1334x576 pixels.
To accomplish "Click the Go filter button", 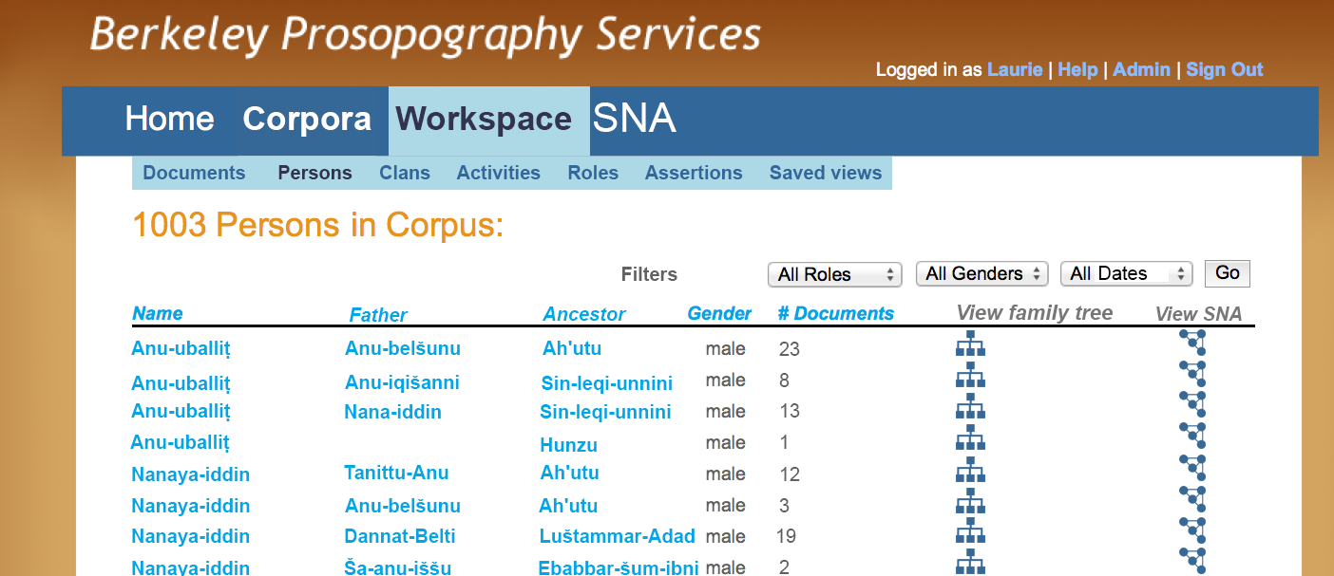I will click(x=1228, y=273).
